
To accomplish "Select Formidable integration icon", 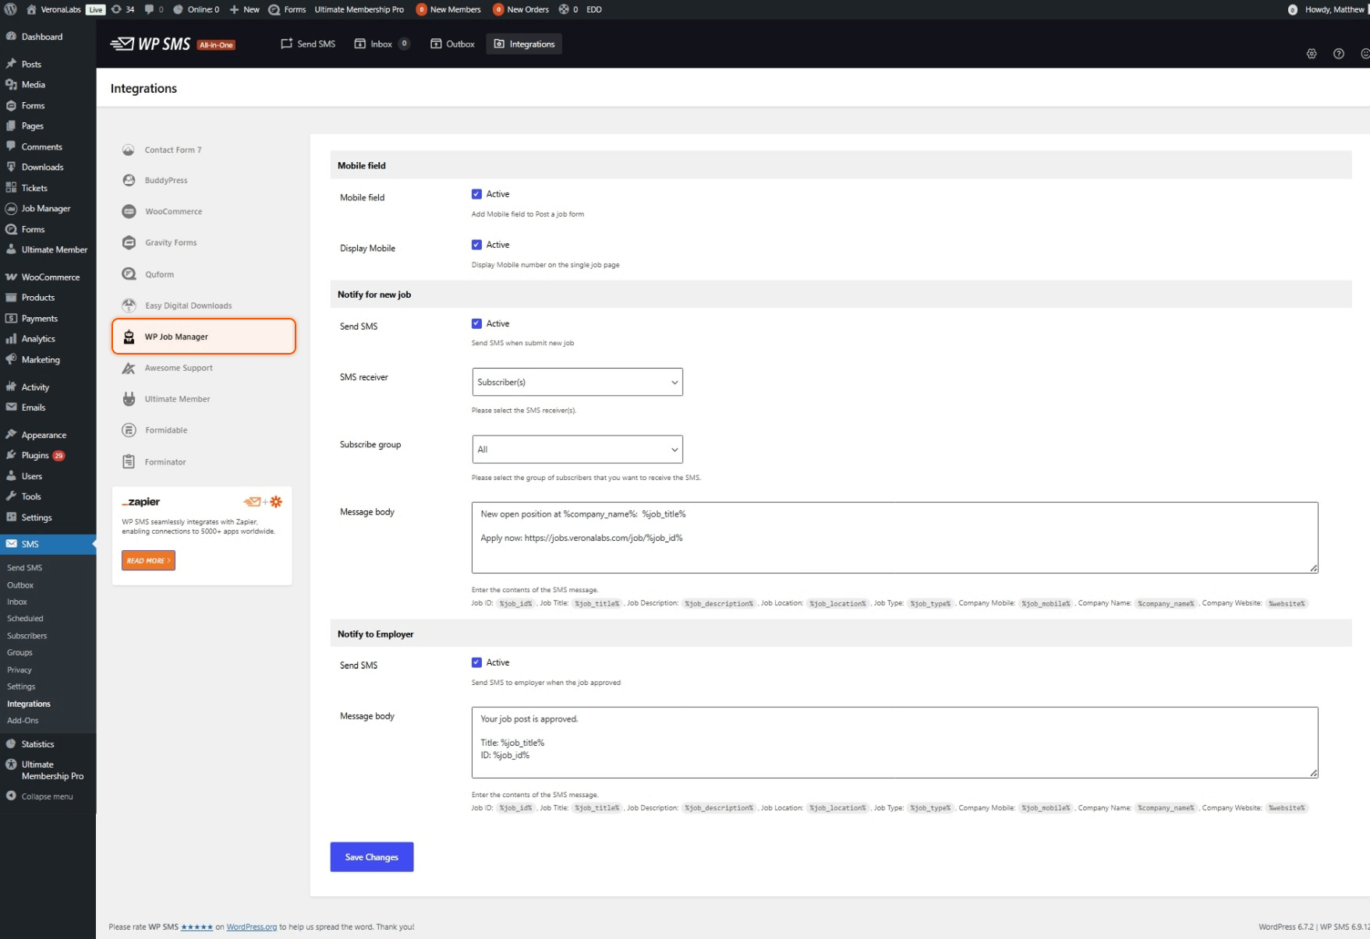I will click(x=129, y=430).
